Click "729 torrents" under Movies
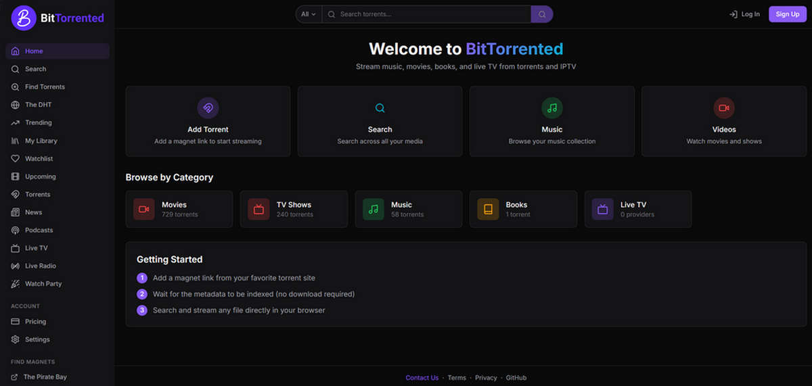This screenshot has height=386, width=812. [180, 215]
